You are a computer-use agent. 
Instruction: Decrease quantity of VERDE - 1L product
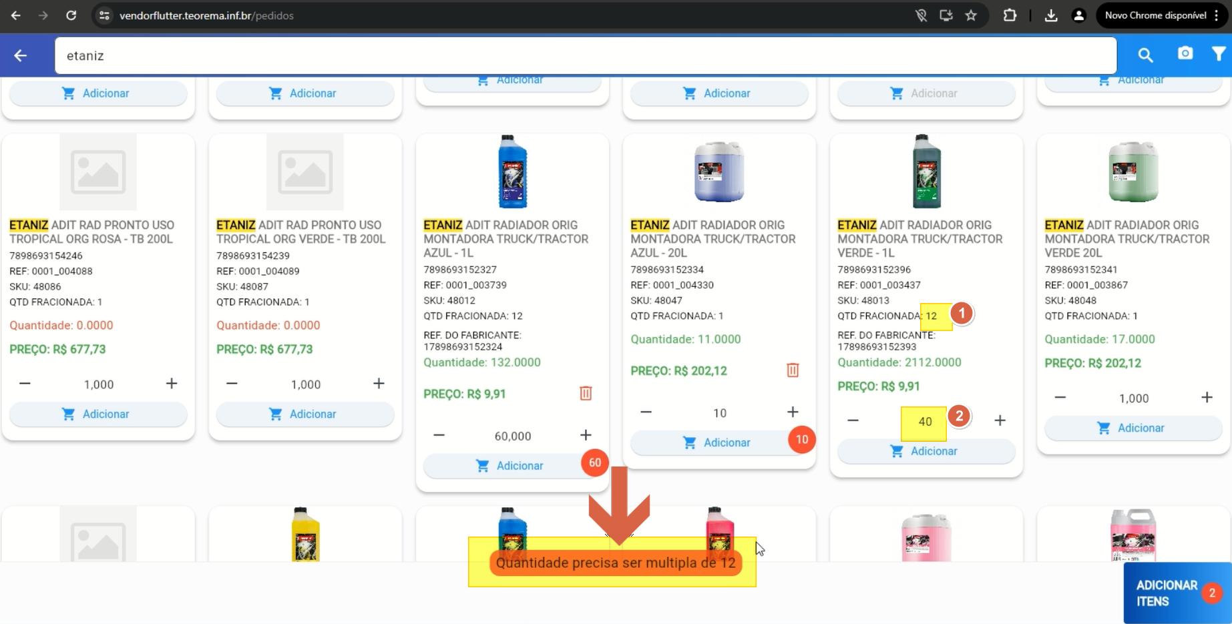[853, 420]
